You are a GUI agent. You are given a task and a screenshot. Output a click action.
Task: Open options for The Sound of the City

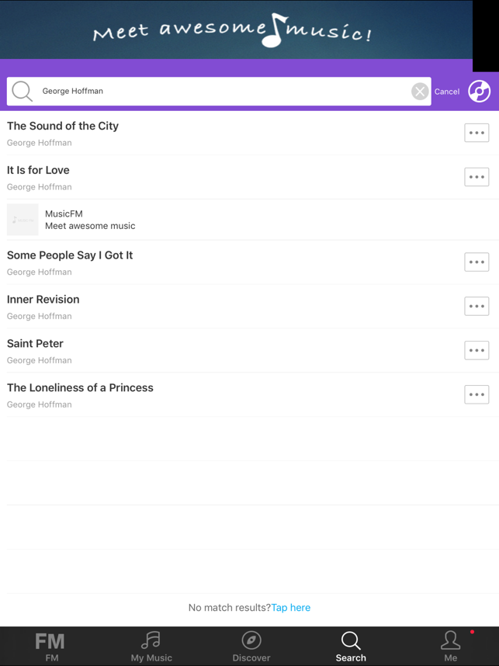pyautogui.click(x=476, y=133)
